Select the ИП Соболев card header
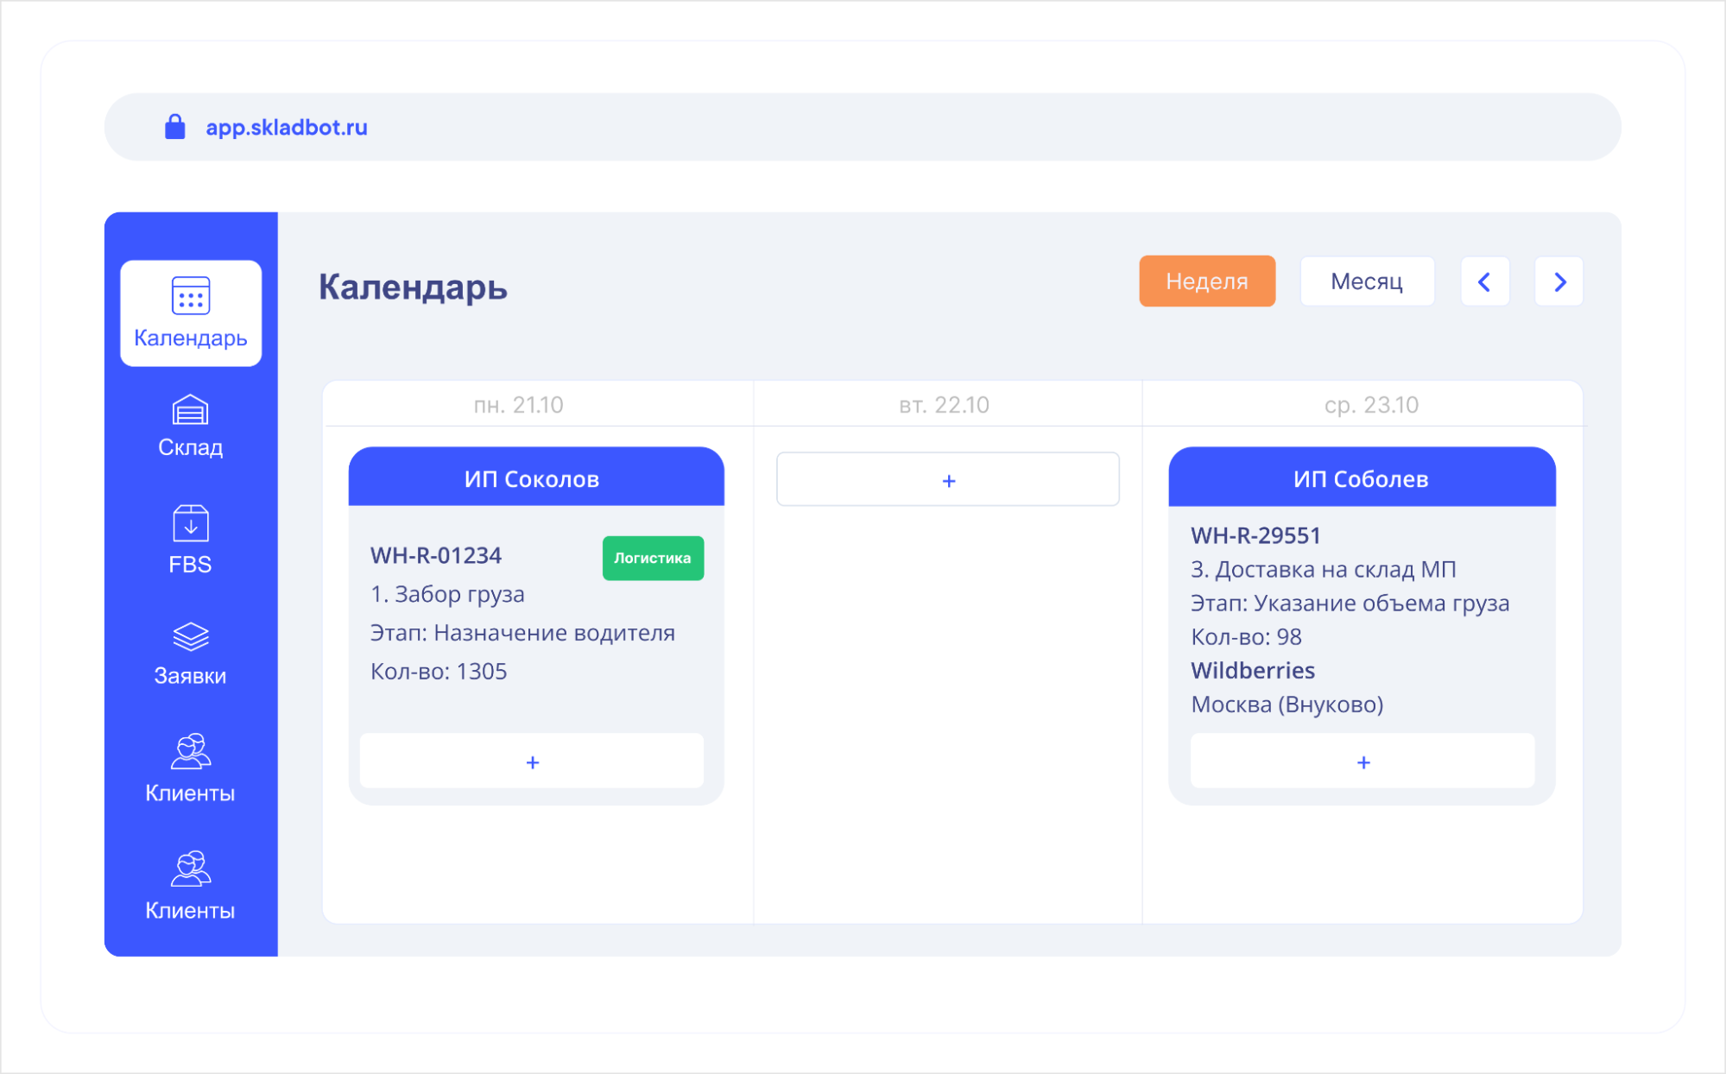 point(1361,478)
